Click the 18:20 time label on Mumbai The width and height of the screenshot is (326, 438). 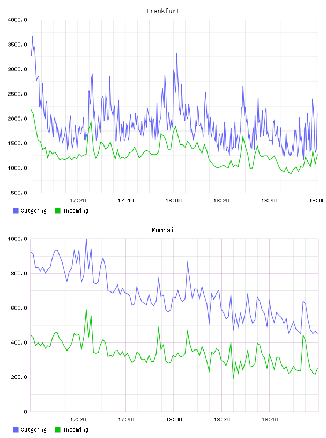tap(221, 420)
